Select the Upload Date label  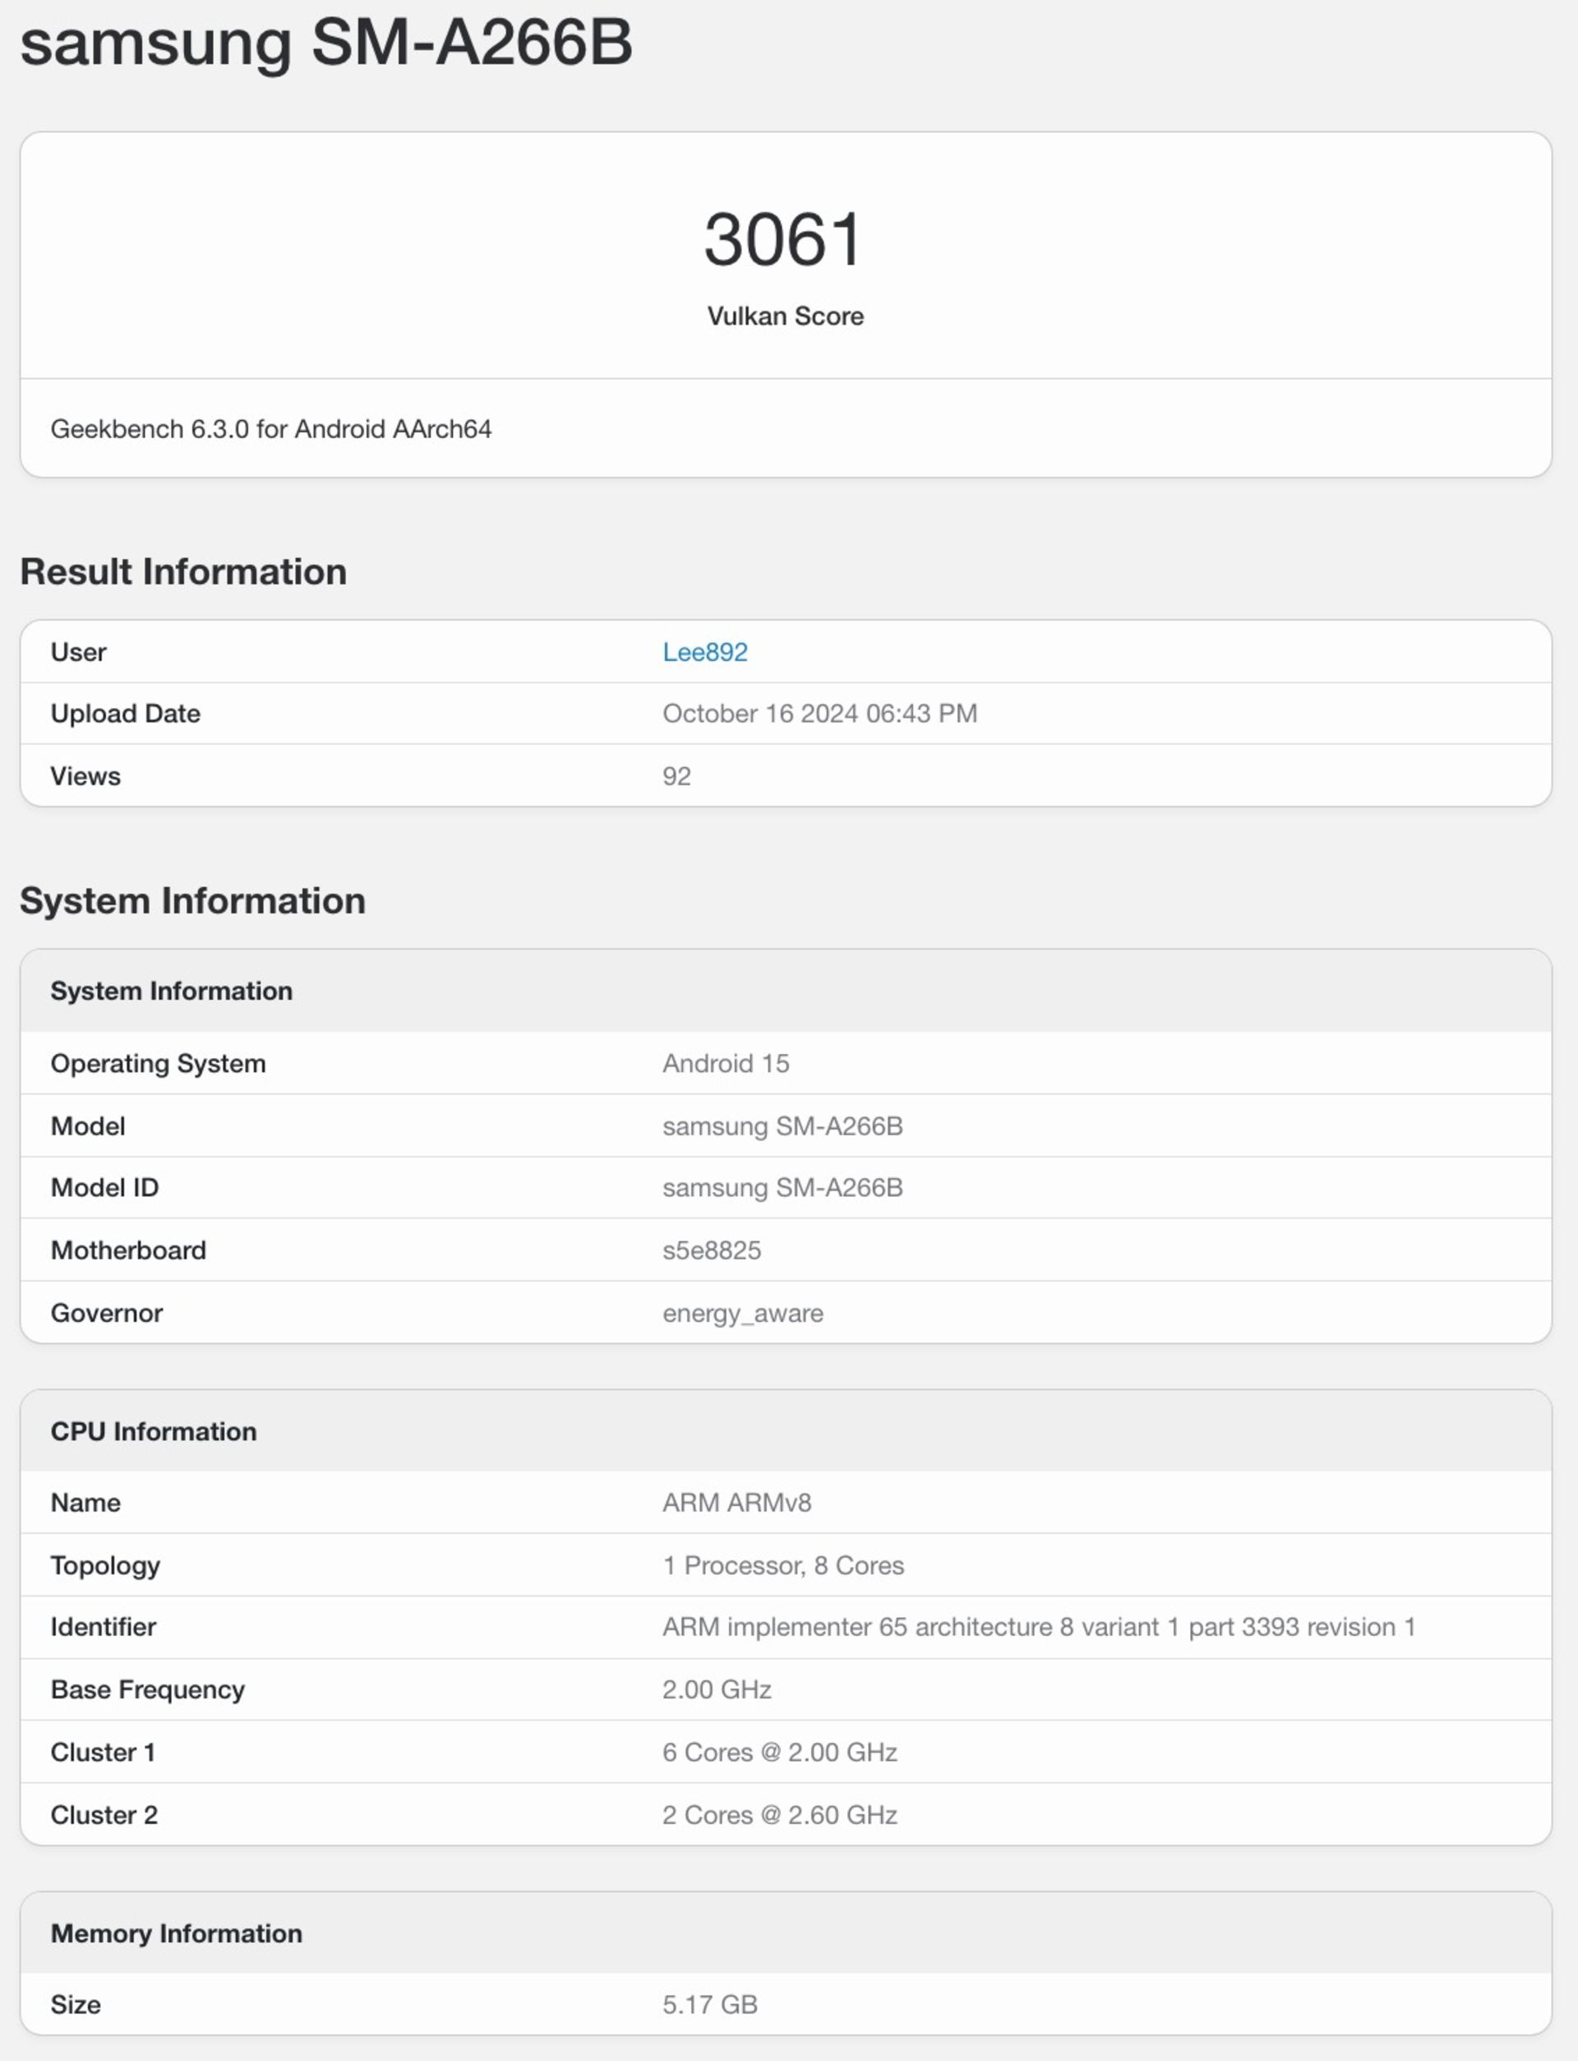(x=125, y=714)
